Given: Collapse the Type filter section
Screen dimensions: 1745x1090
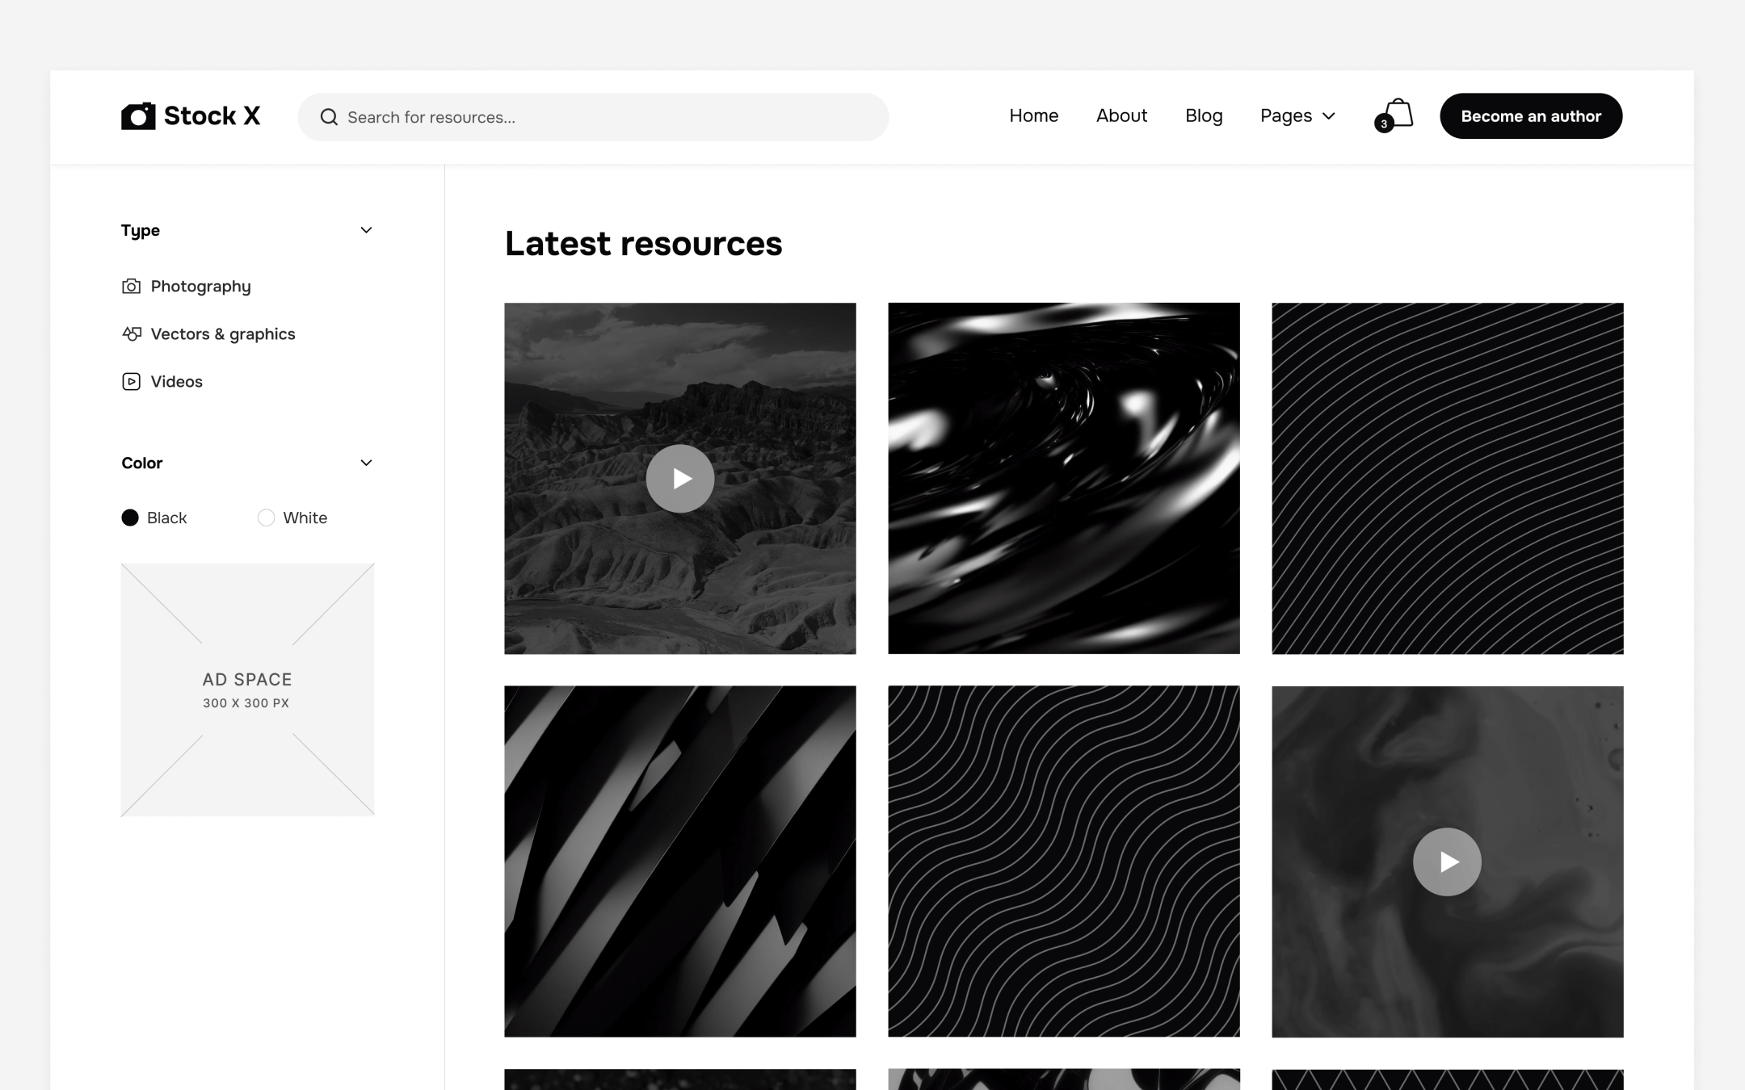Looking at the screenshot, I should coord(366,230).
